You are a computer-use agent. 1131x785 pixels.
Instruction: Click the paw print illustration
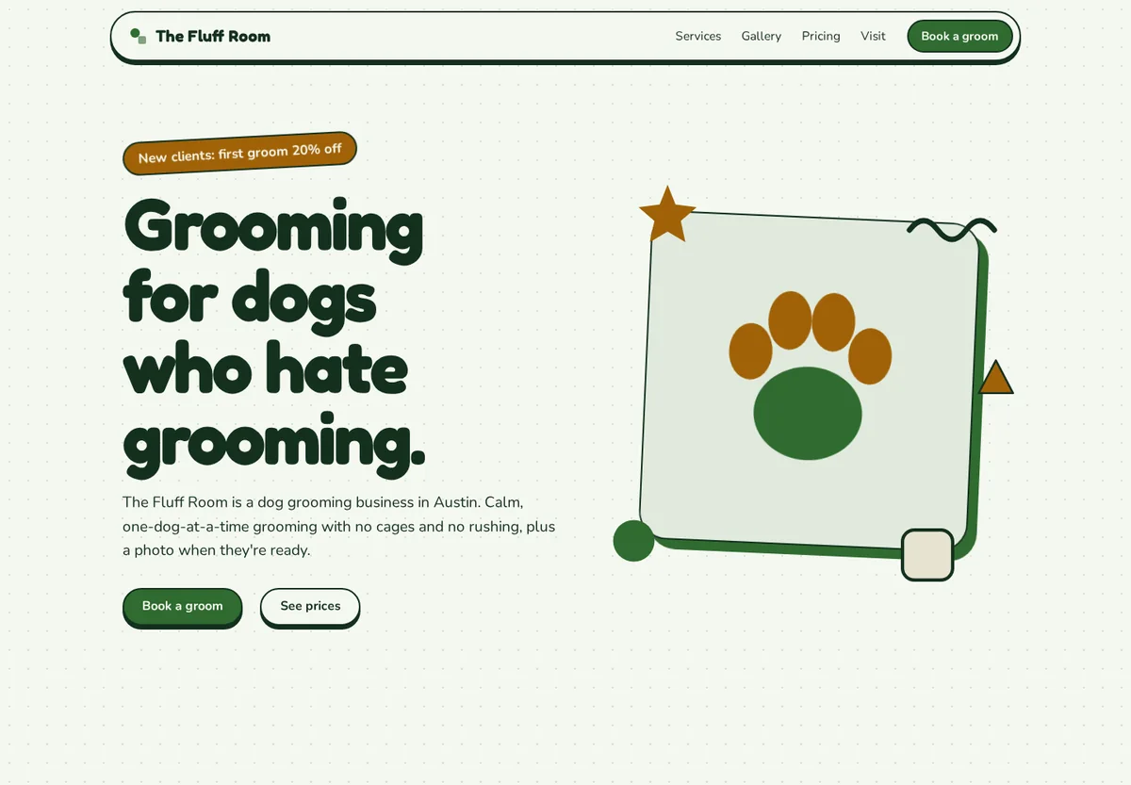click(x=811, y=375)
